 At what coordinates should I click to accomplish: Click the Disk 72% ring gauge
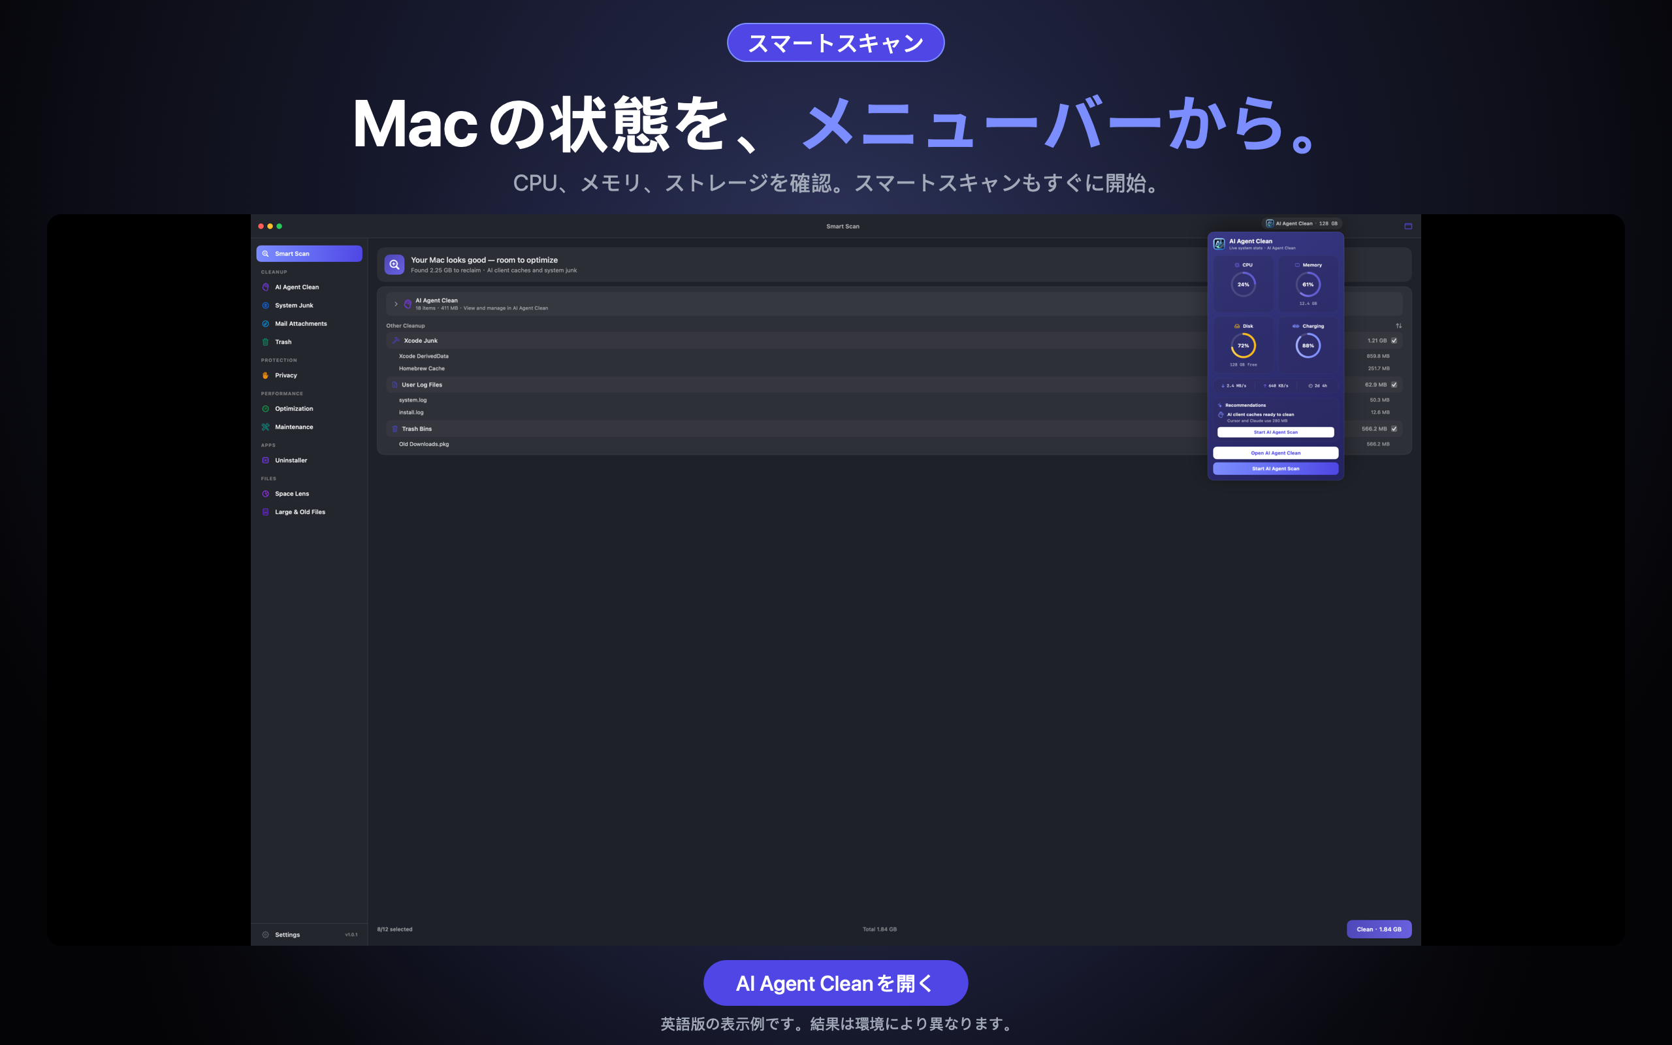point(1243,346)
